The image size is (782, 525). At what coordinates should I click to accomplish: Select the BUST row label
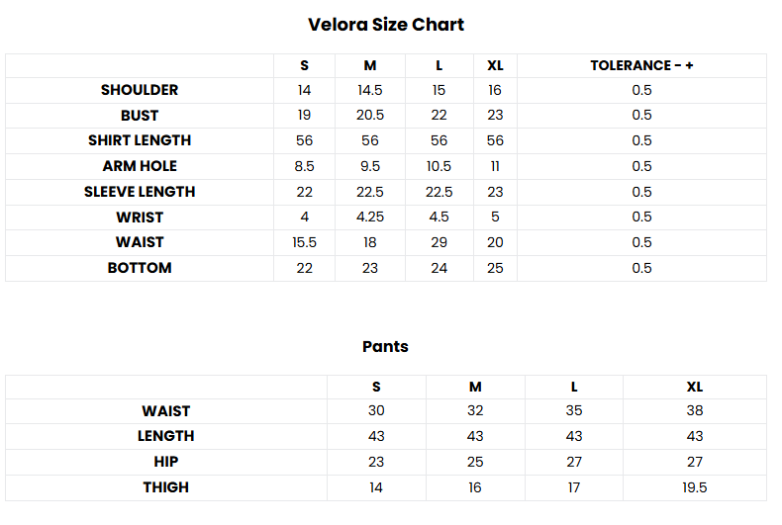[x=140, y=116]
